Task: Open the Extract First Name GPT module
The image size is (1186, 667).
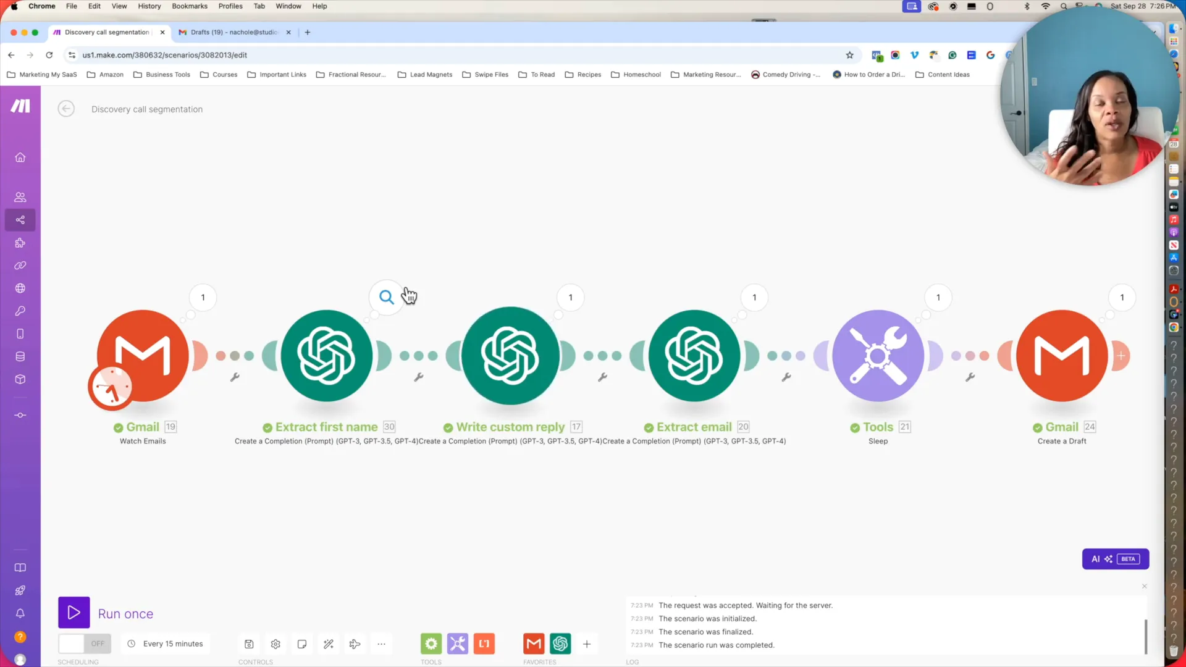Action: tap(327, 356)
